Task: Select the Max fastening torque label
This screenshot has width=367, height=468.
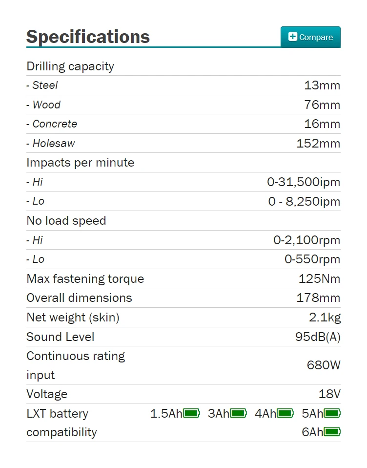Action: (x=85, y=279)
